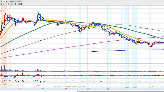Open the first chart-type dropdown icon
Image resolution: width=164 pixels, height=92 pixels.
7,2
